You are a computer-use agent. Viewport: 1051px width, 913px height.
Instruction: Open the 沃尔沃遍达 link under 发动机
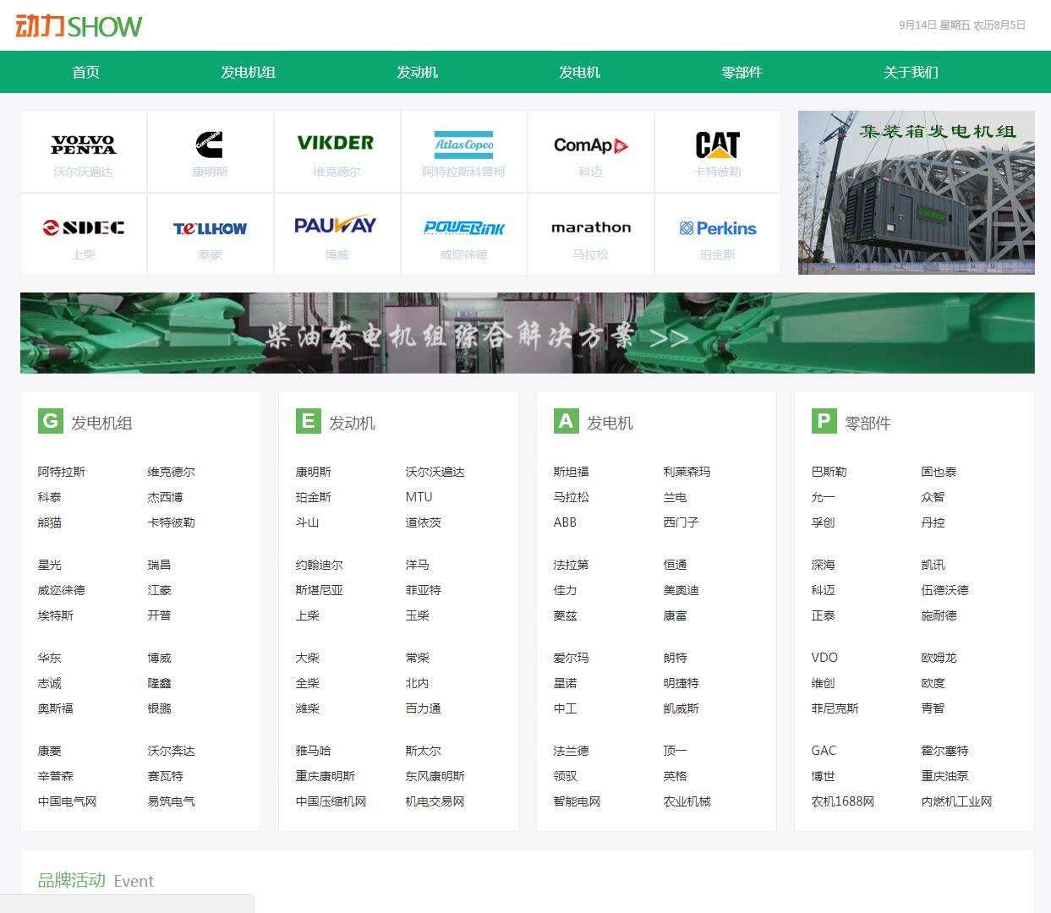[x=435, y=472]
